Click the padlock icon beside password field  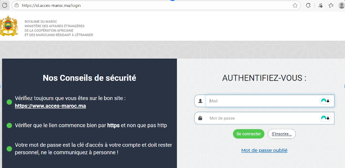pos(200,118)
